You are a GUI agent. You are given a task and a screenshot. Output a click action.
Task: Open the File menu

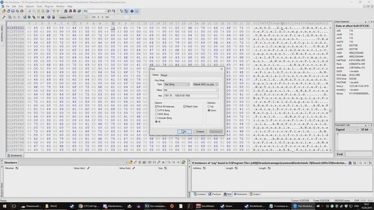coord(8,6)
